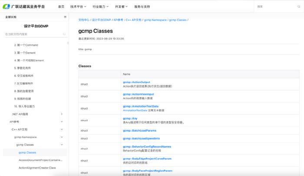Click the search magnifier icon in top bar
This screenshot has width=304, height=176.
(x=299, y=7)
